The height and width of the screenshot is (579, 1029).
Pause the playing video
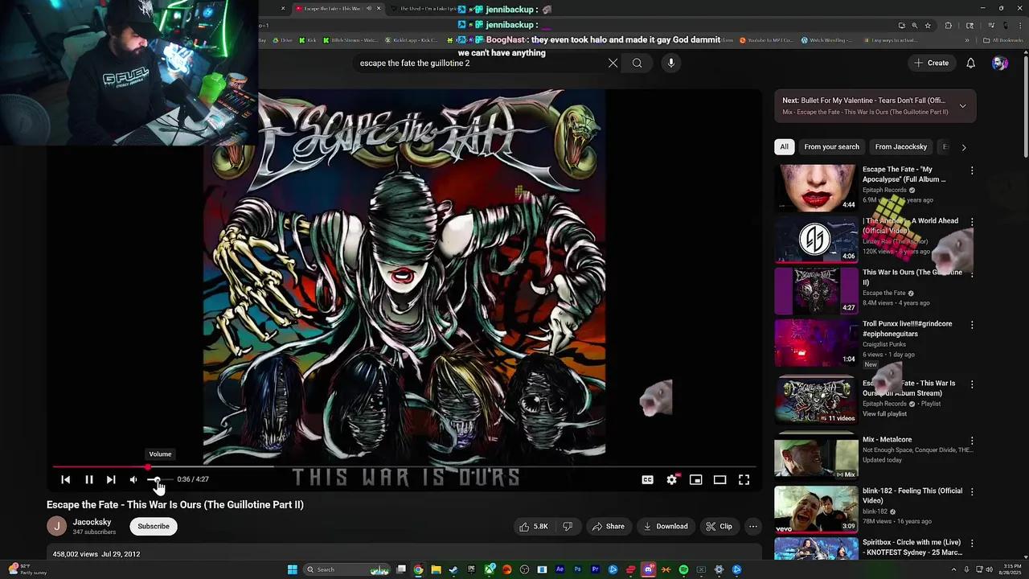[x=89, y=479]
